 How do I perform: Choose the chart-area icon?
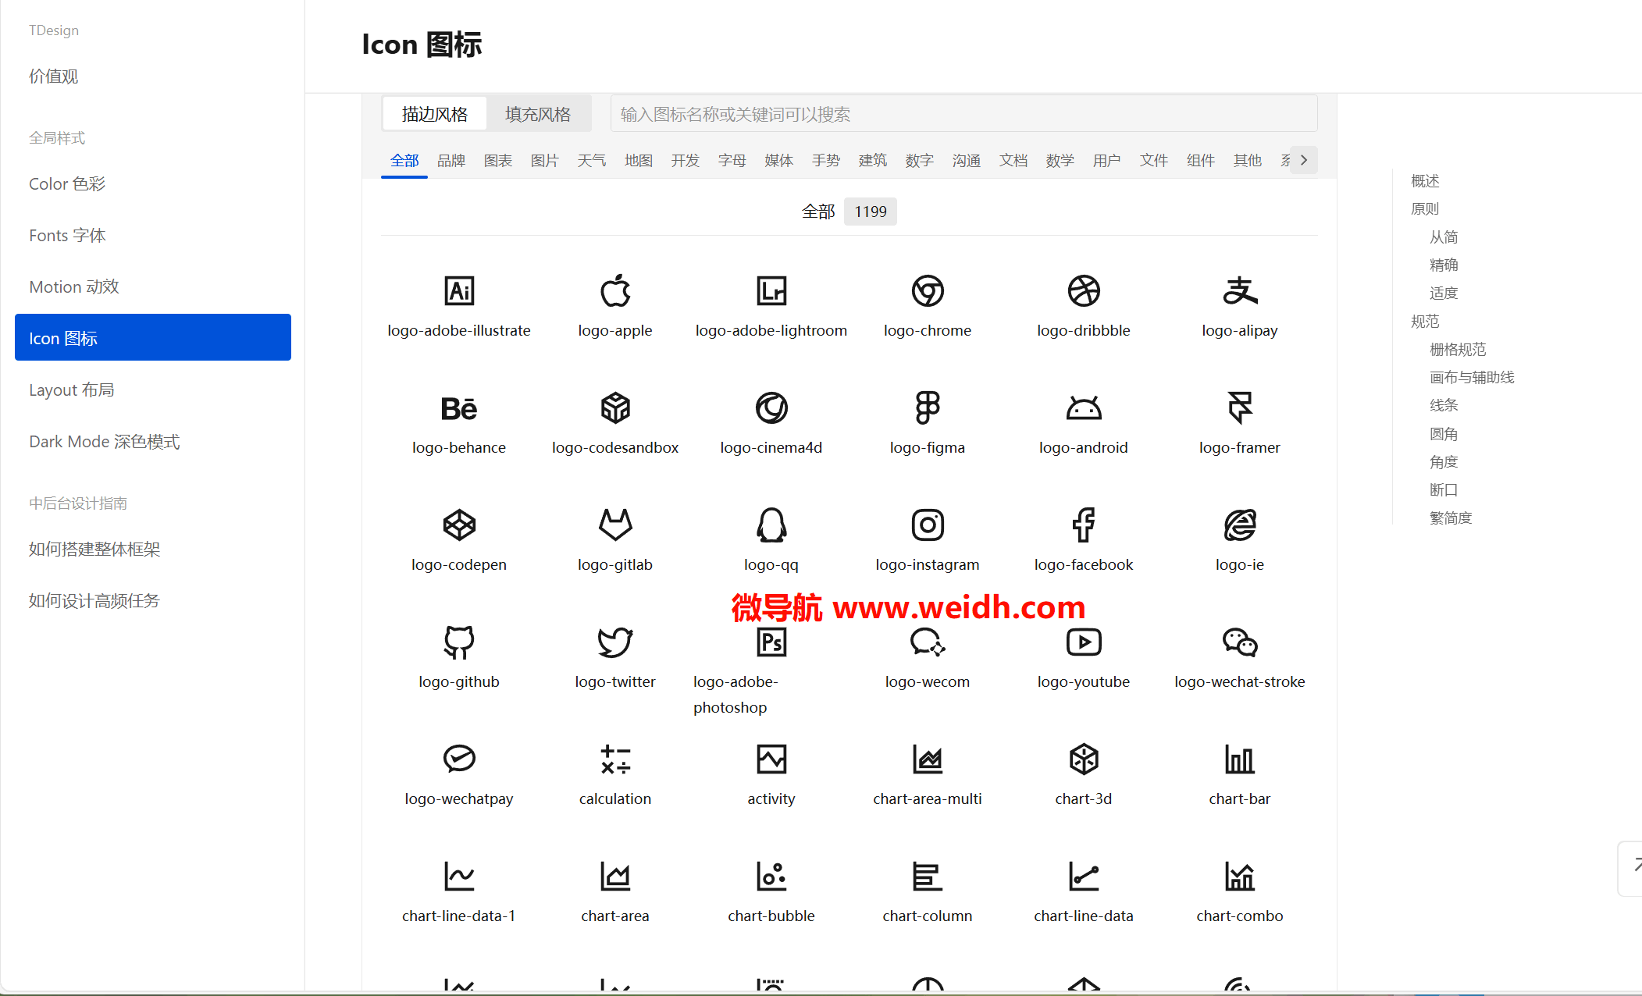[615, 877]
